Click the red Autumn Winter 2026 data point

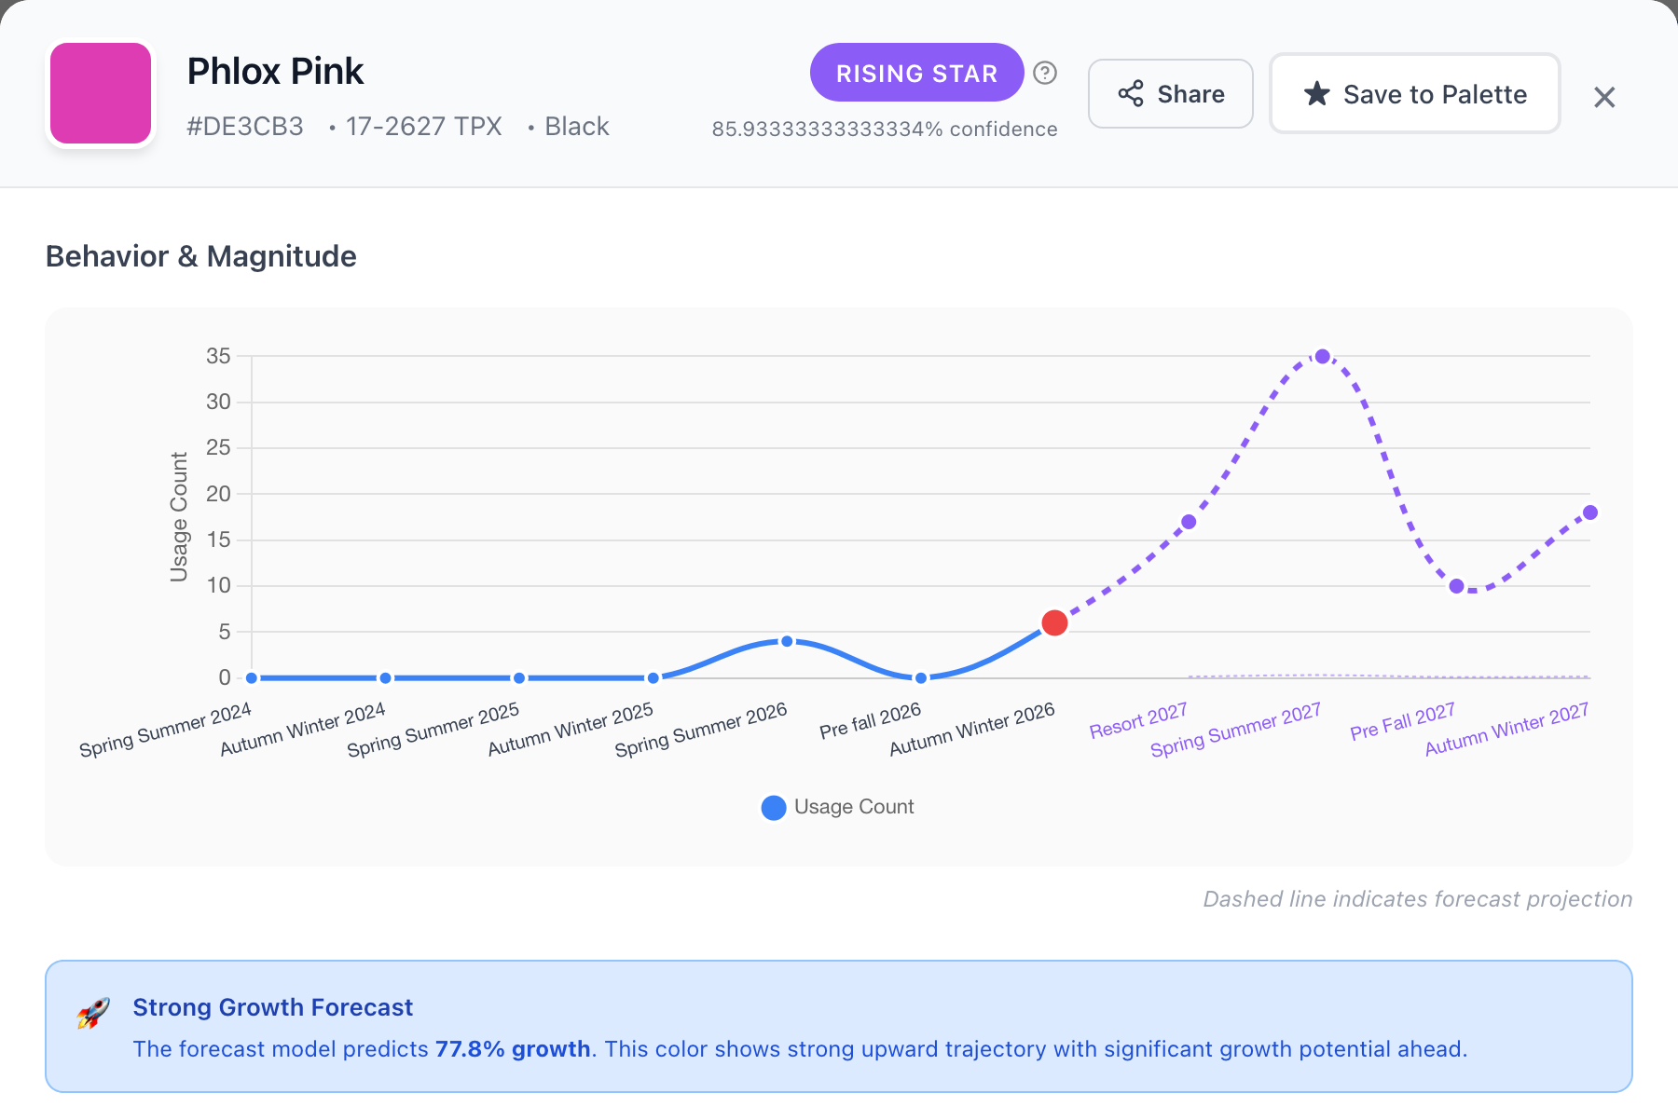tap(1054, 622)
